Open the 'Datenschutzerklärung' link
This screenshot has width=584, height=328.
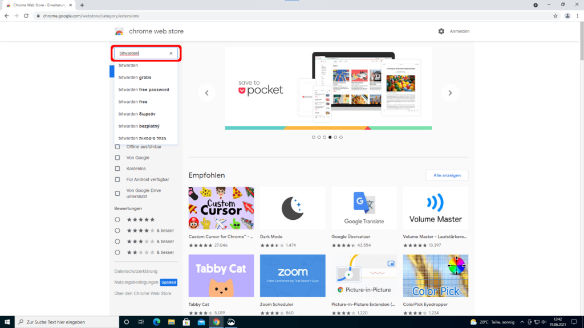point(136,272)
